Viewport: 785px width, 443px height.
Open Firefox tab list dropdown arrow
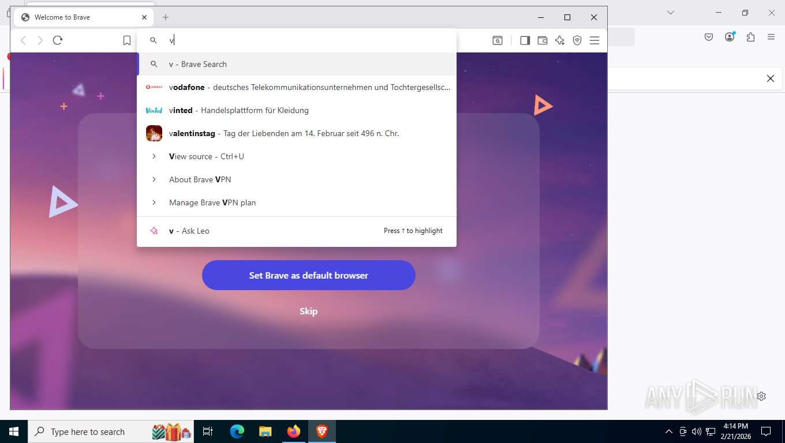click(x=671, y=13)
